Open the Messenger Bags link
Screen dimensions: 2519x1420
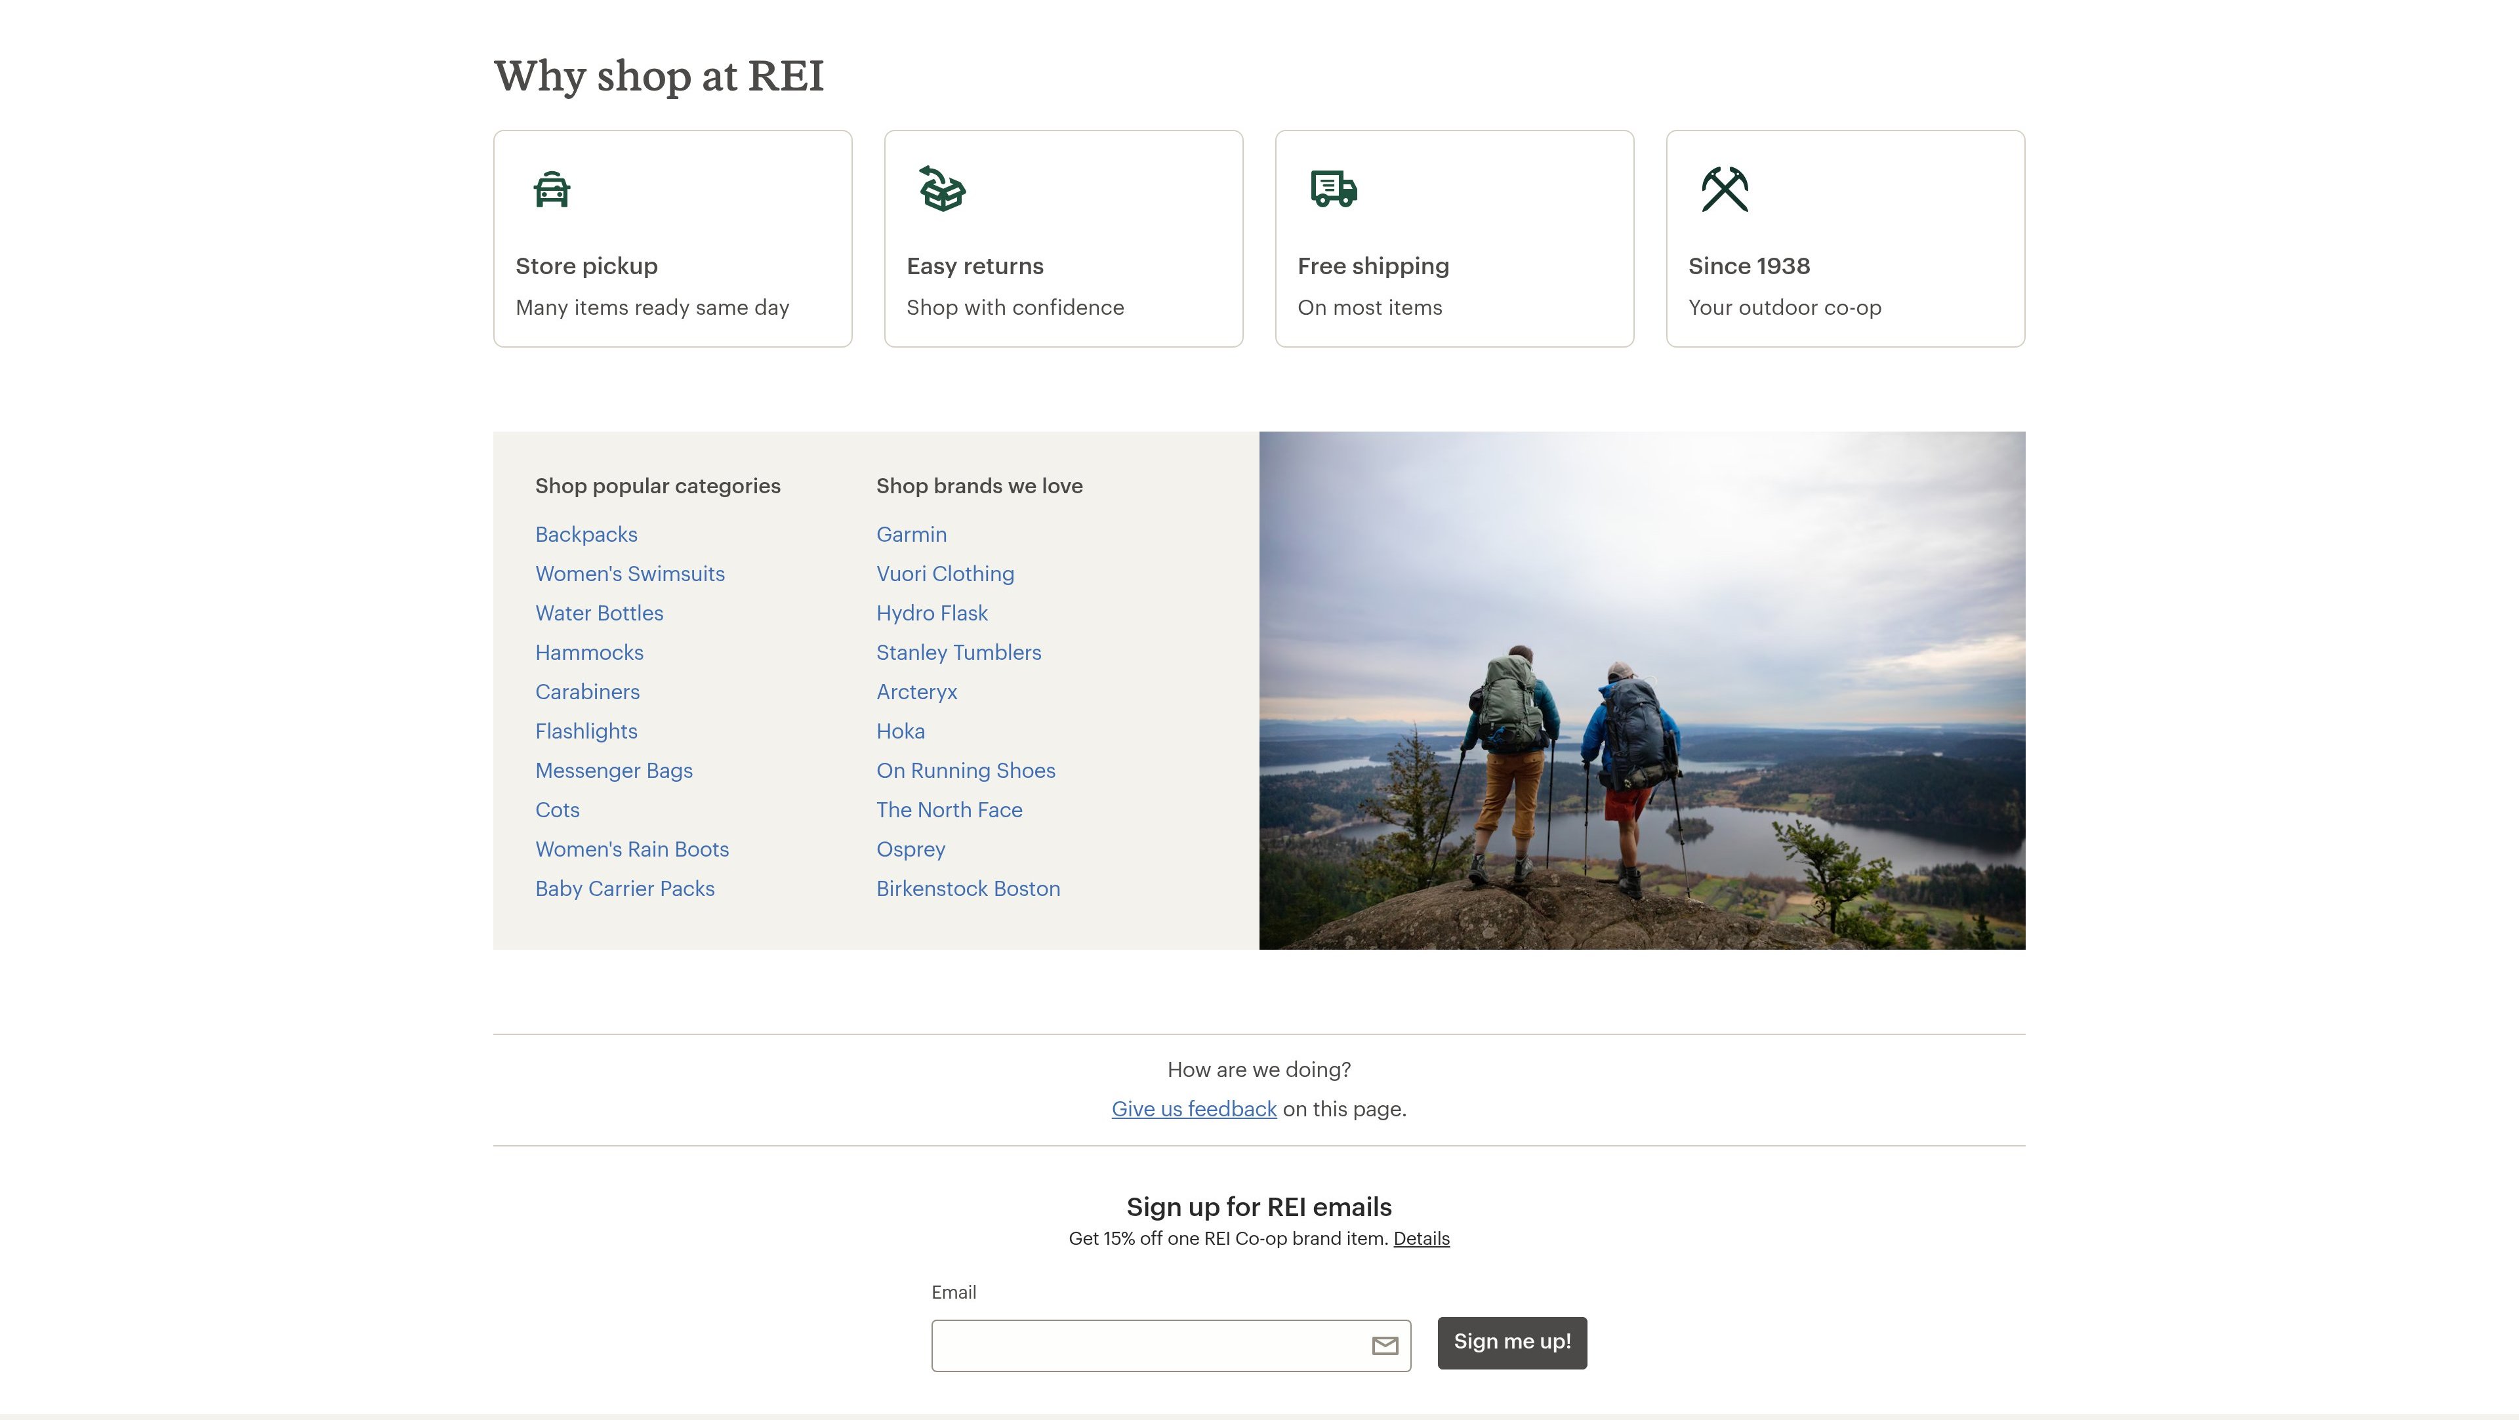[614, 771]
